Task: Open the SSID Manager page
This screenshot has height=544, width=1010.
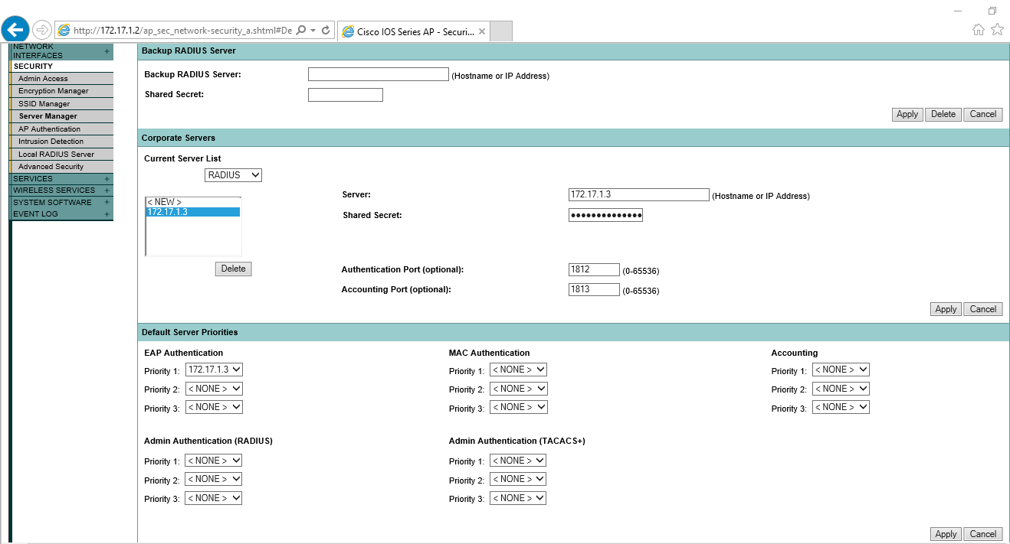Action: tap(44, 104)
